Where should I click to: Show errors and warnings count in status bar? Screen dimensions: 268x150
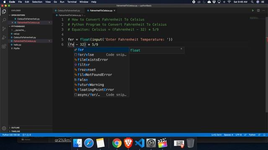(27, 135)
